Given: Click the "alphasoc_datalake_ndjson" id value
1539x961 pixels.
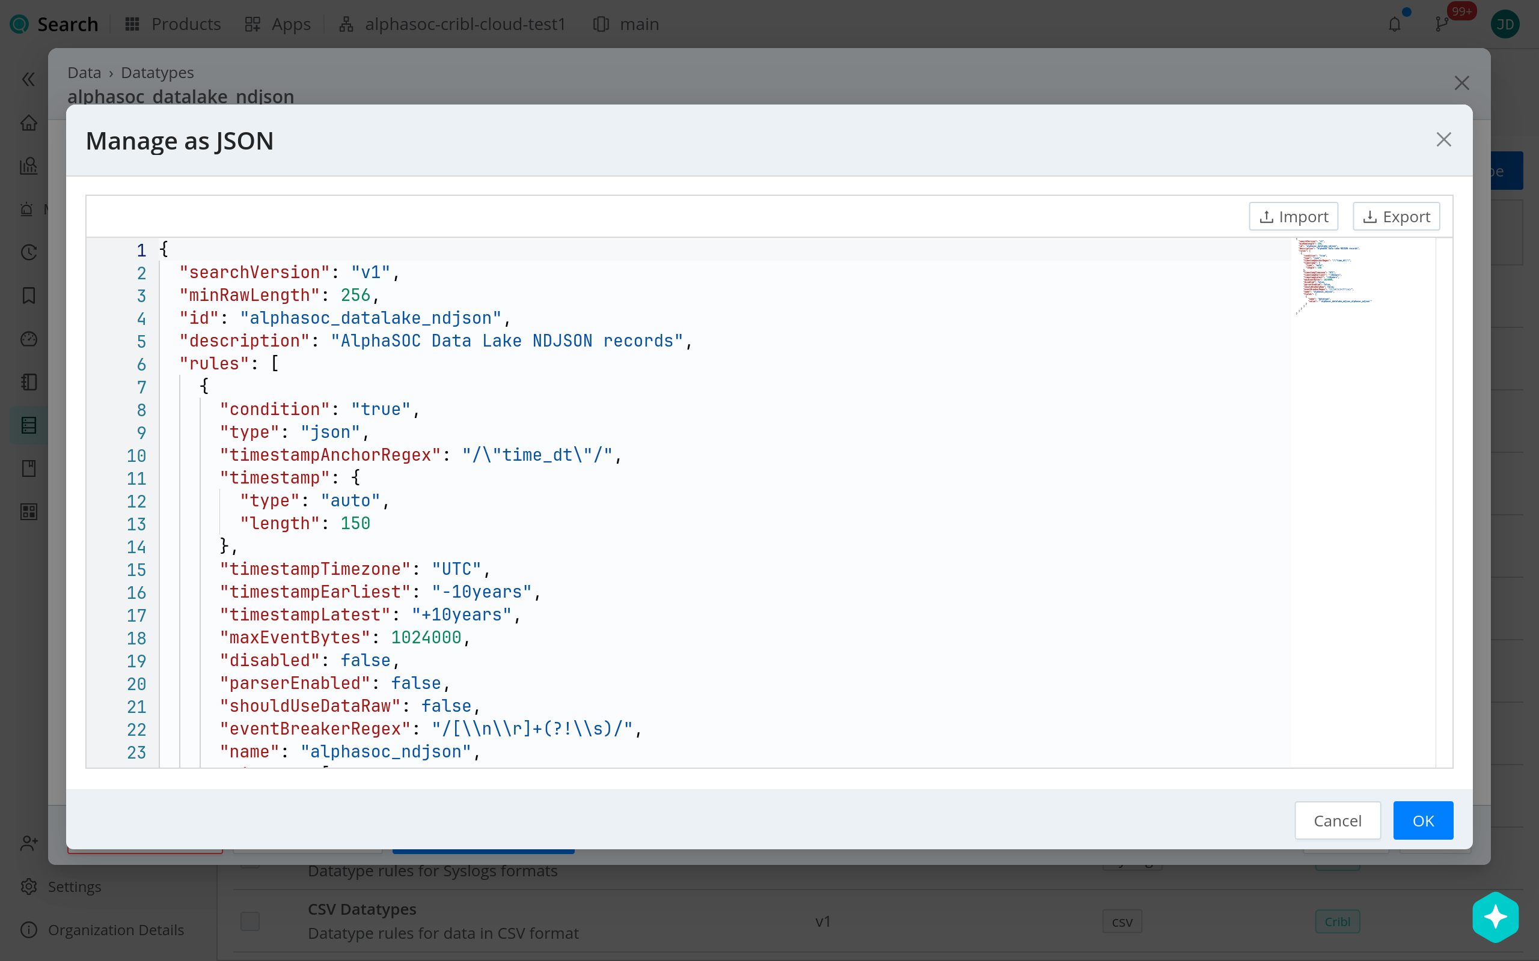Looking at the screenshot, I should 371,318.
